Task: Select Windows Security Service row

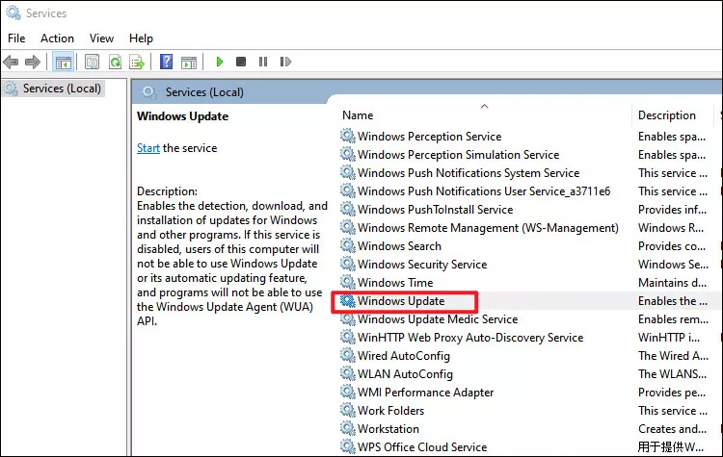Action: pyautogui.click(x=422, y=265)
